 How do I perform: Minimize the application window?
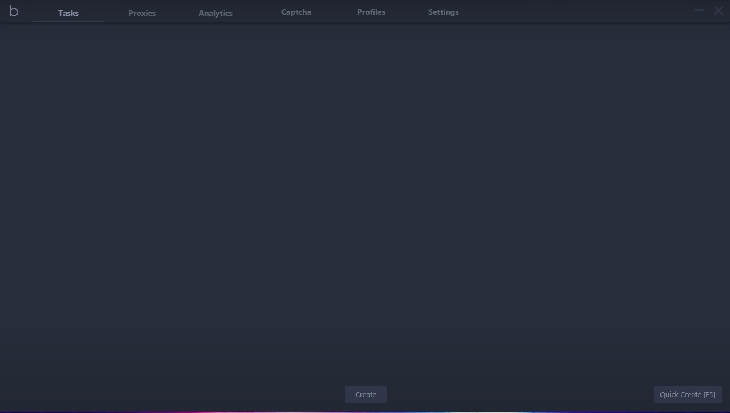(699, 10)
